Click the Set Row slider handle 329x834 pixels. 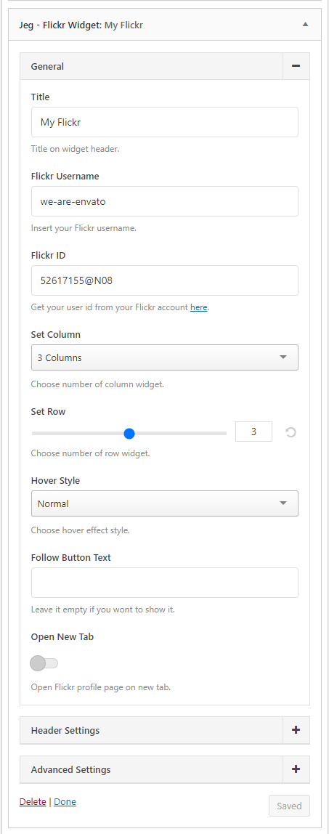click(x=129, y=434)
